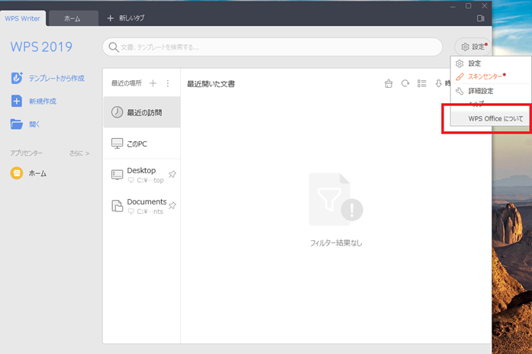Click the 開く folder icon
The height and width of the screenshot is (354, 532).
(x=17, y=124)
